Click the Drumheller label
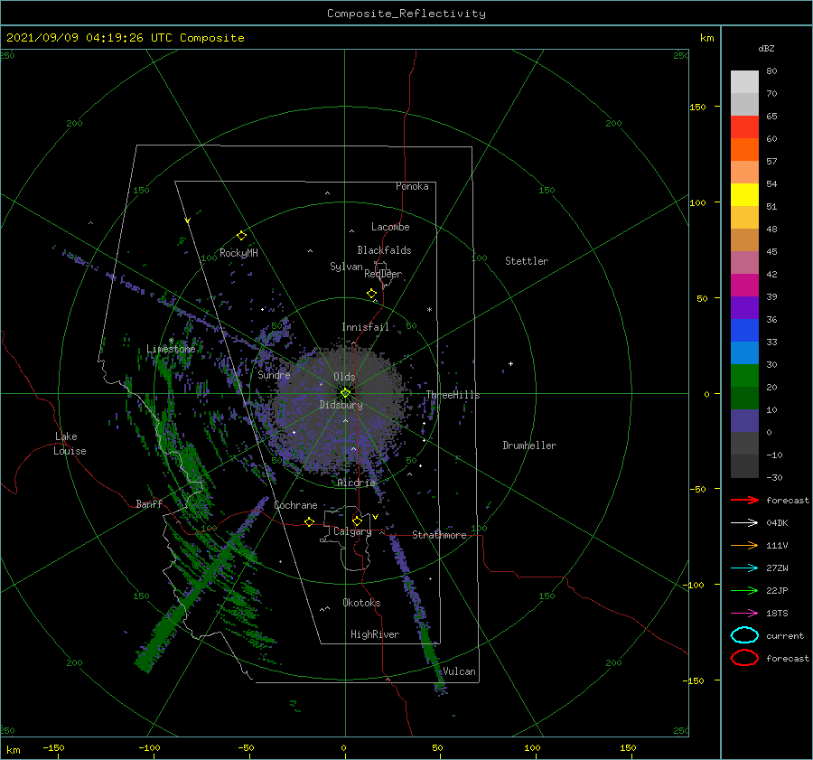This screenshot has width=813, height=760. pos(529,446)
